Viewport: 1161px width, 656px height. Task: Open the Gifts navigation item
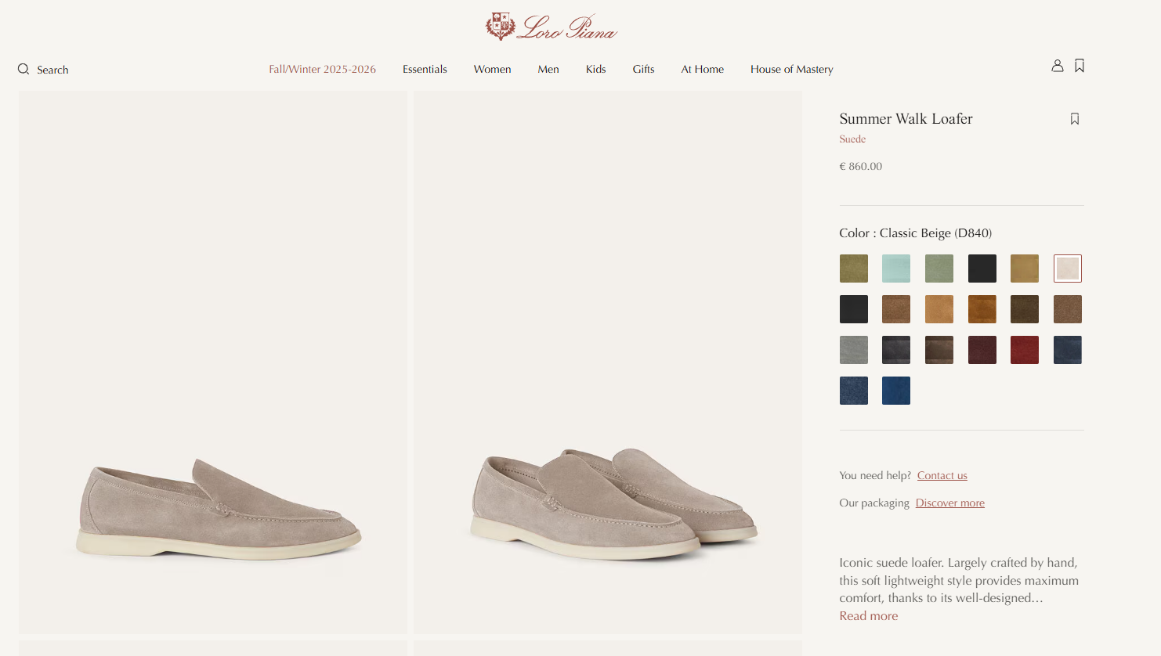(643, 69)
